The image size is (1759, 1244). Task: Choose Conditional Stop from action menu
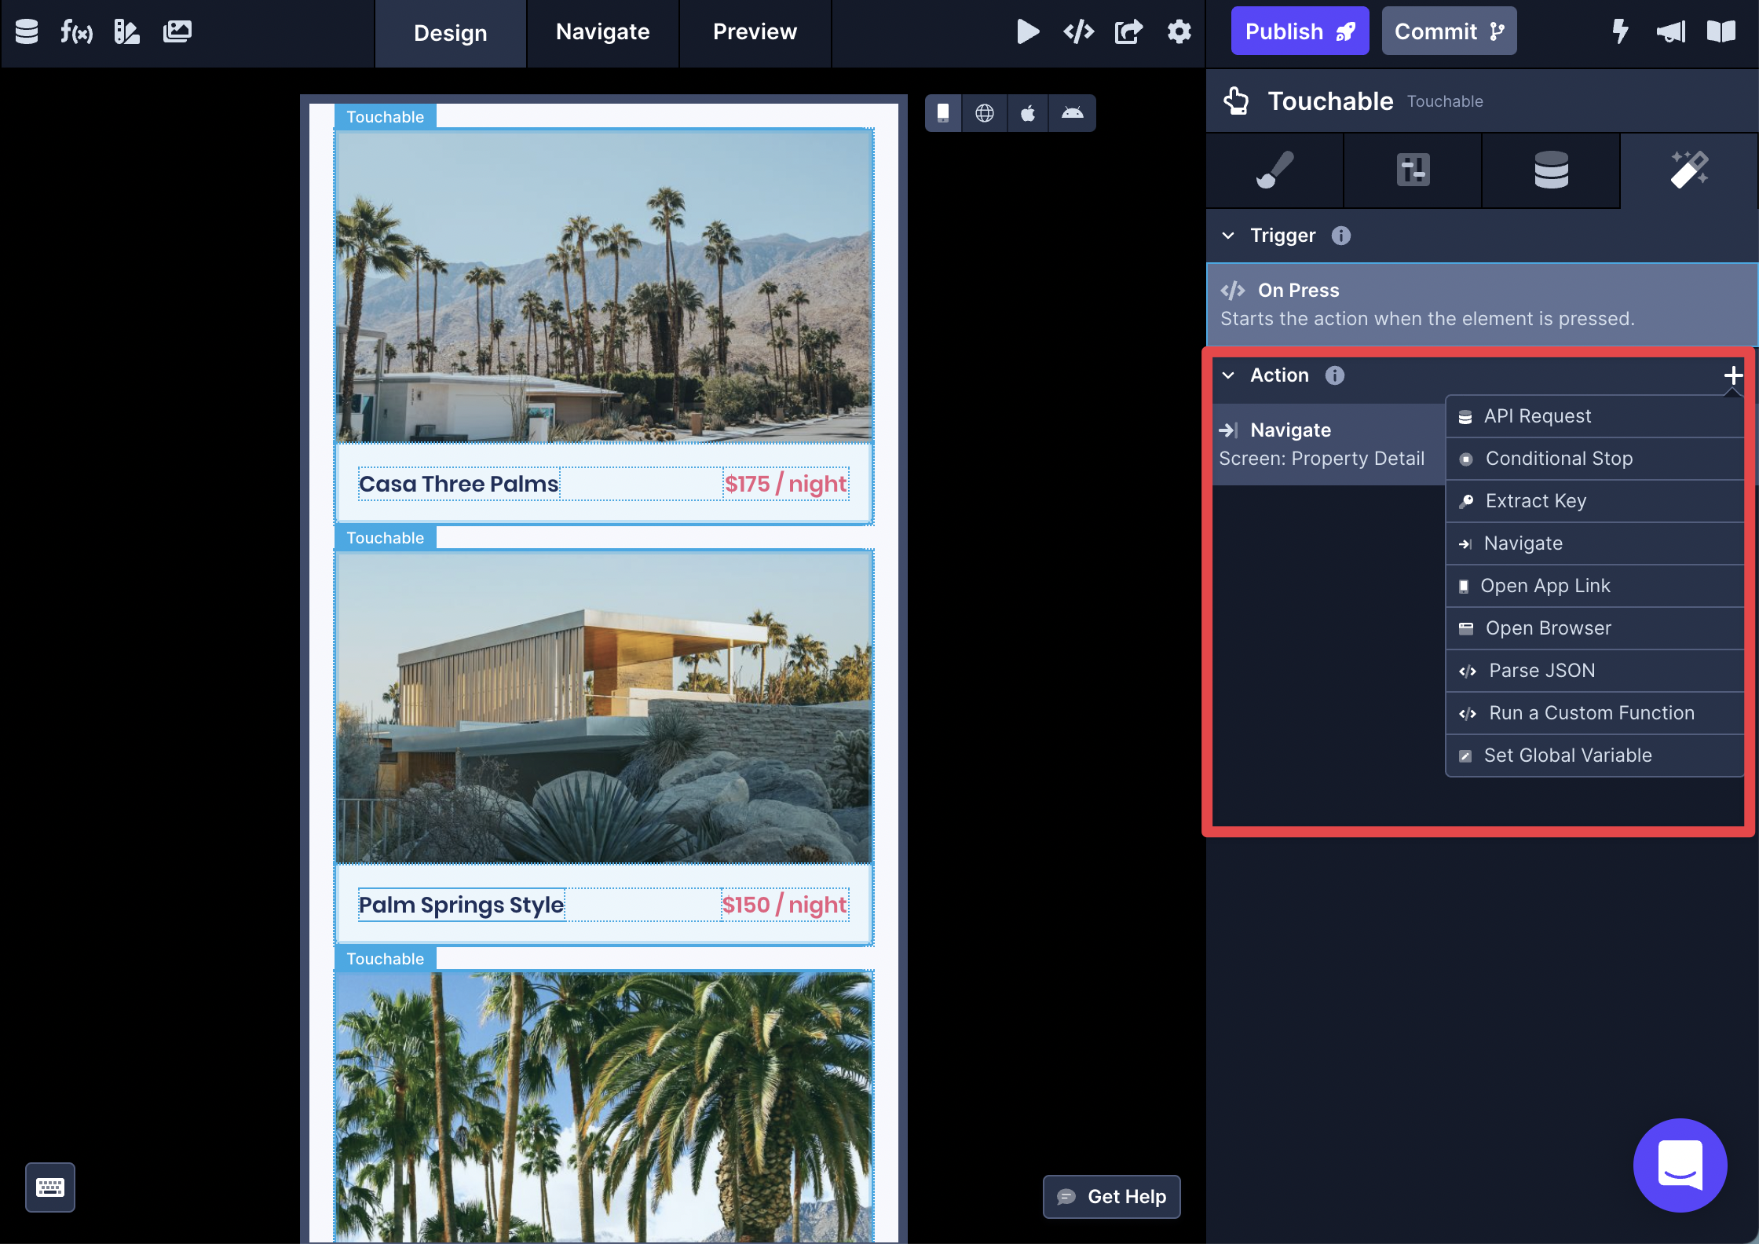[1595, 459]
